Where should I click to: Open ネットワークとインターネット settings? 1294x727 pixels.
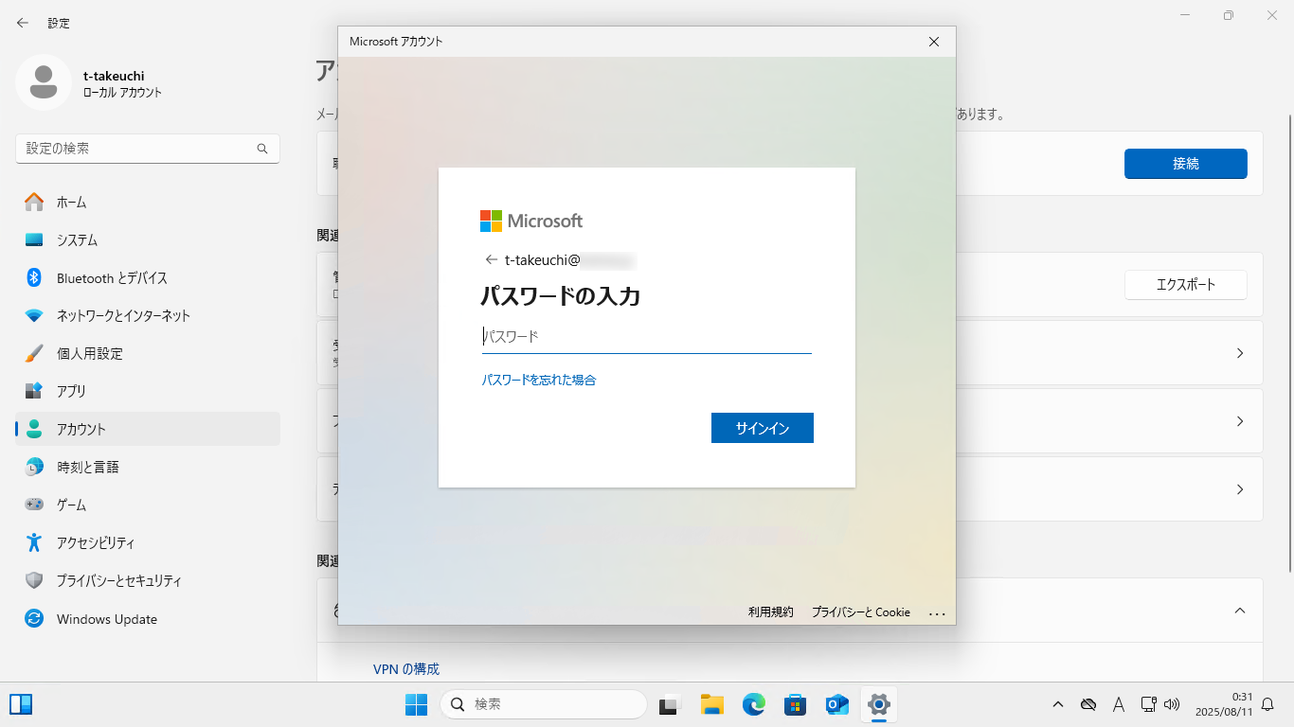click(148, 315)
